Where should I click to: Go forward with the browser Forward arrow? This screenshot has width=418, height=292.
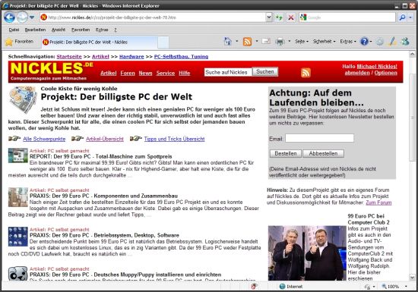(x=22, y=17)
